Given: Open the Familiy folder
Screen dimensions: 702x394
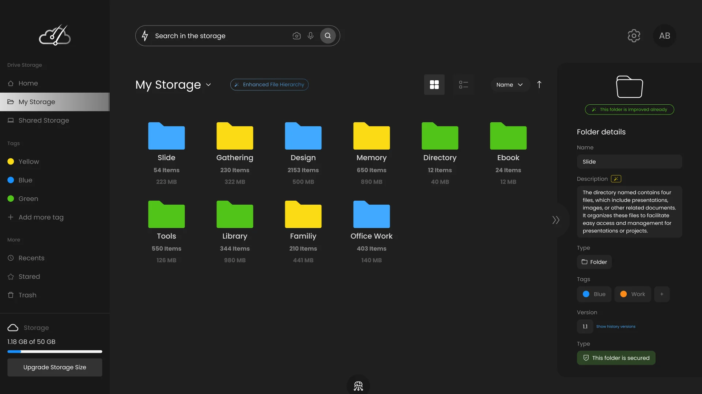Looking at the screenshot, I should pos(303,214).
